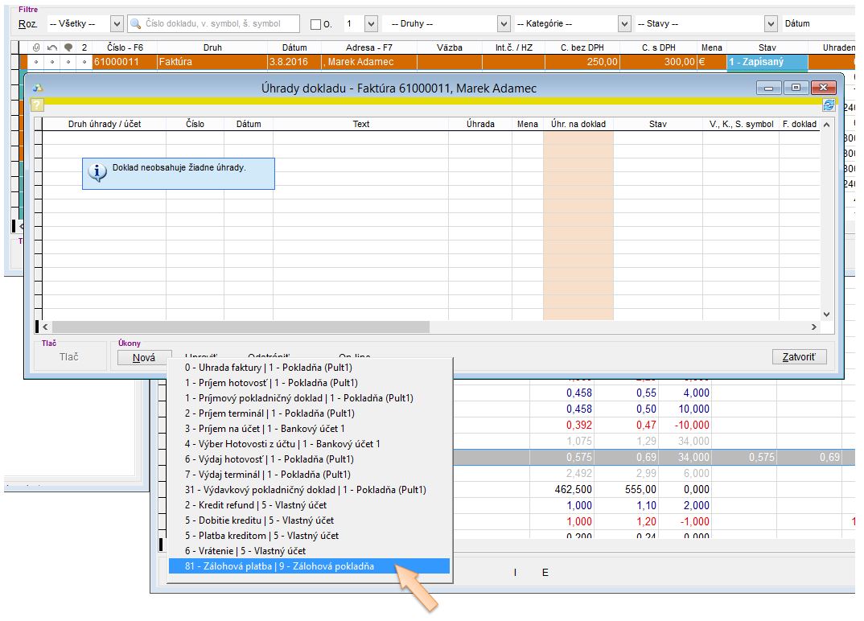Click the attachment paperclip column icon
This screenshot has height=621, width=864.
[35, 47]
